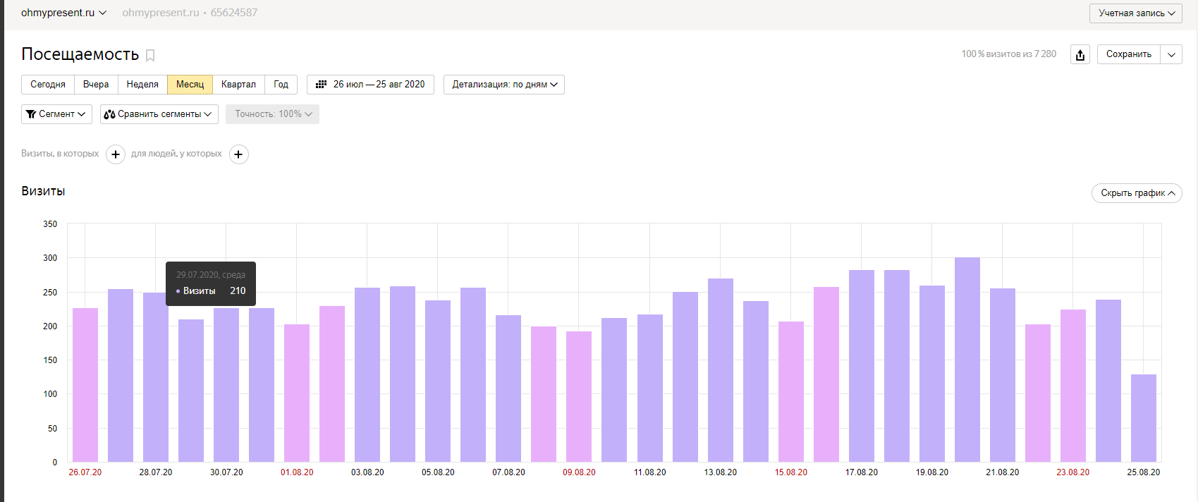This screenshot has height=502, width=1198.
Task: Collapse chart with Скрыть график
Action: coord(1136,193)
